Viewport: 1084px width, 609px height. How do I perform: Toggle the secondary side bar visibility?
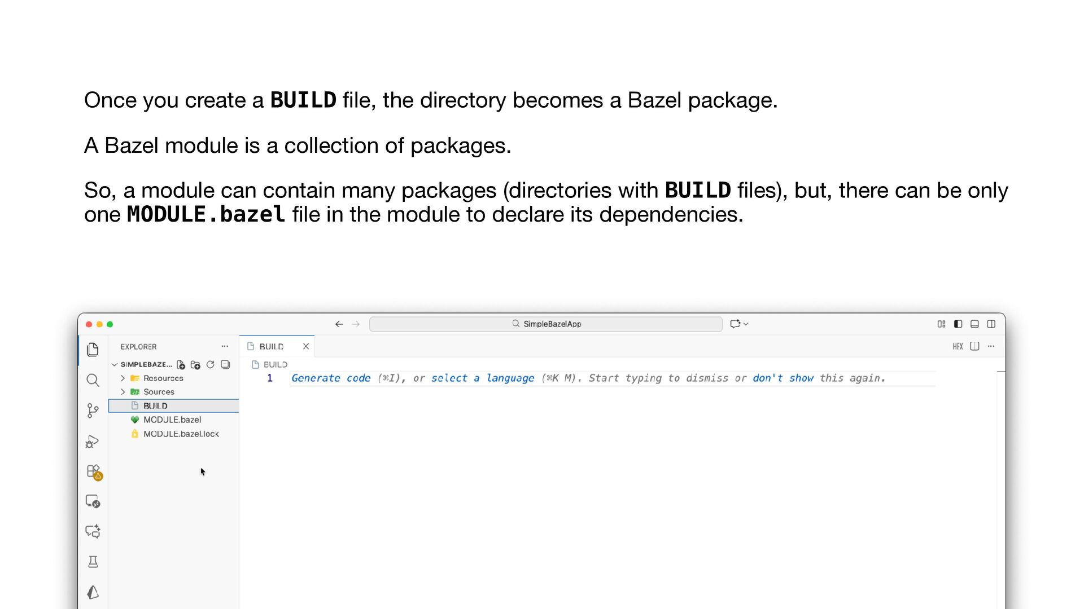pos(991,324)
